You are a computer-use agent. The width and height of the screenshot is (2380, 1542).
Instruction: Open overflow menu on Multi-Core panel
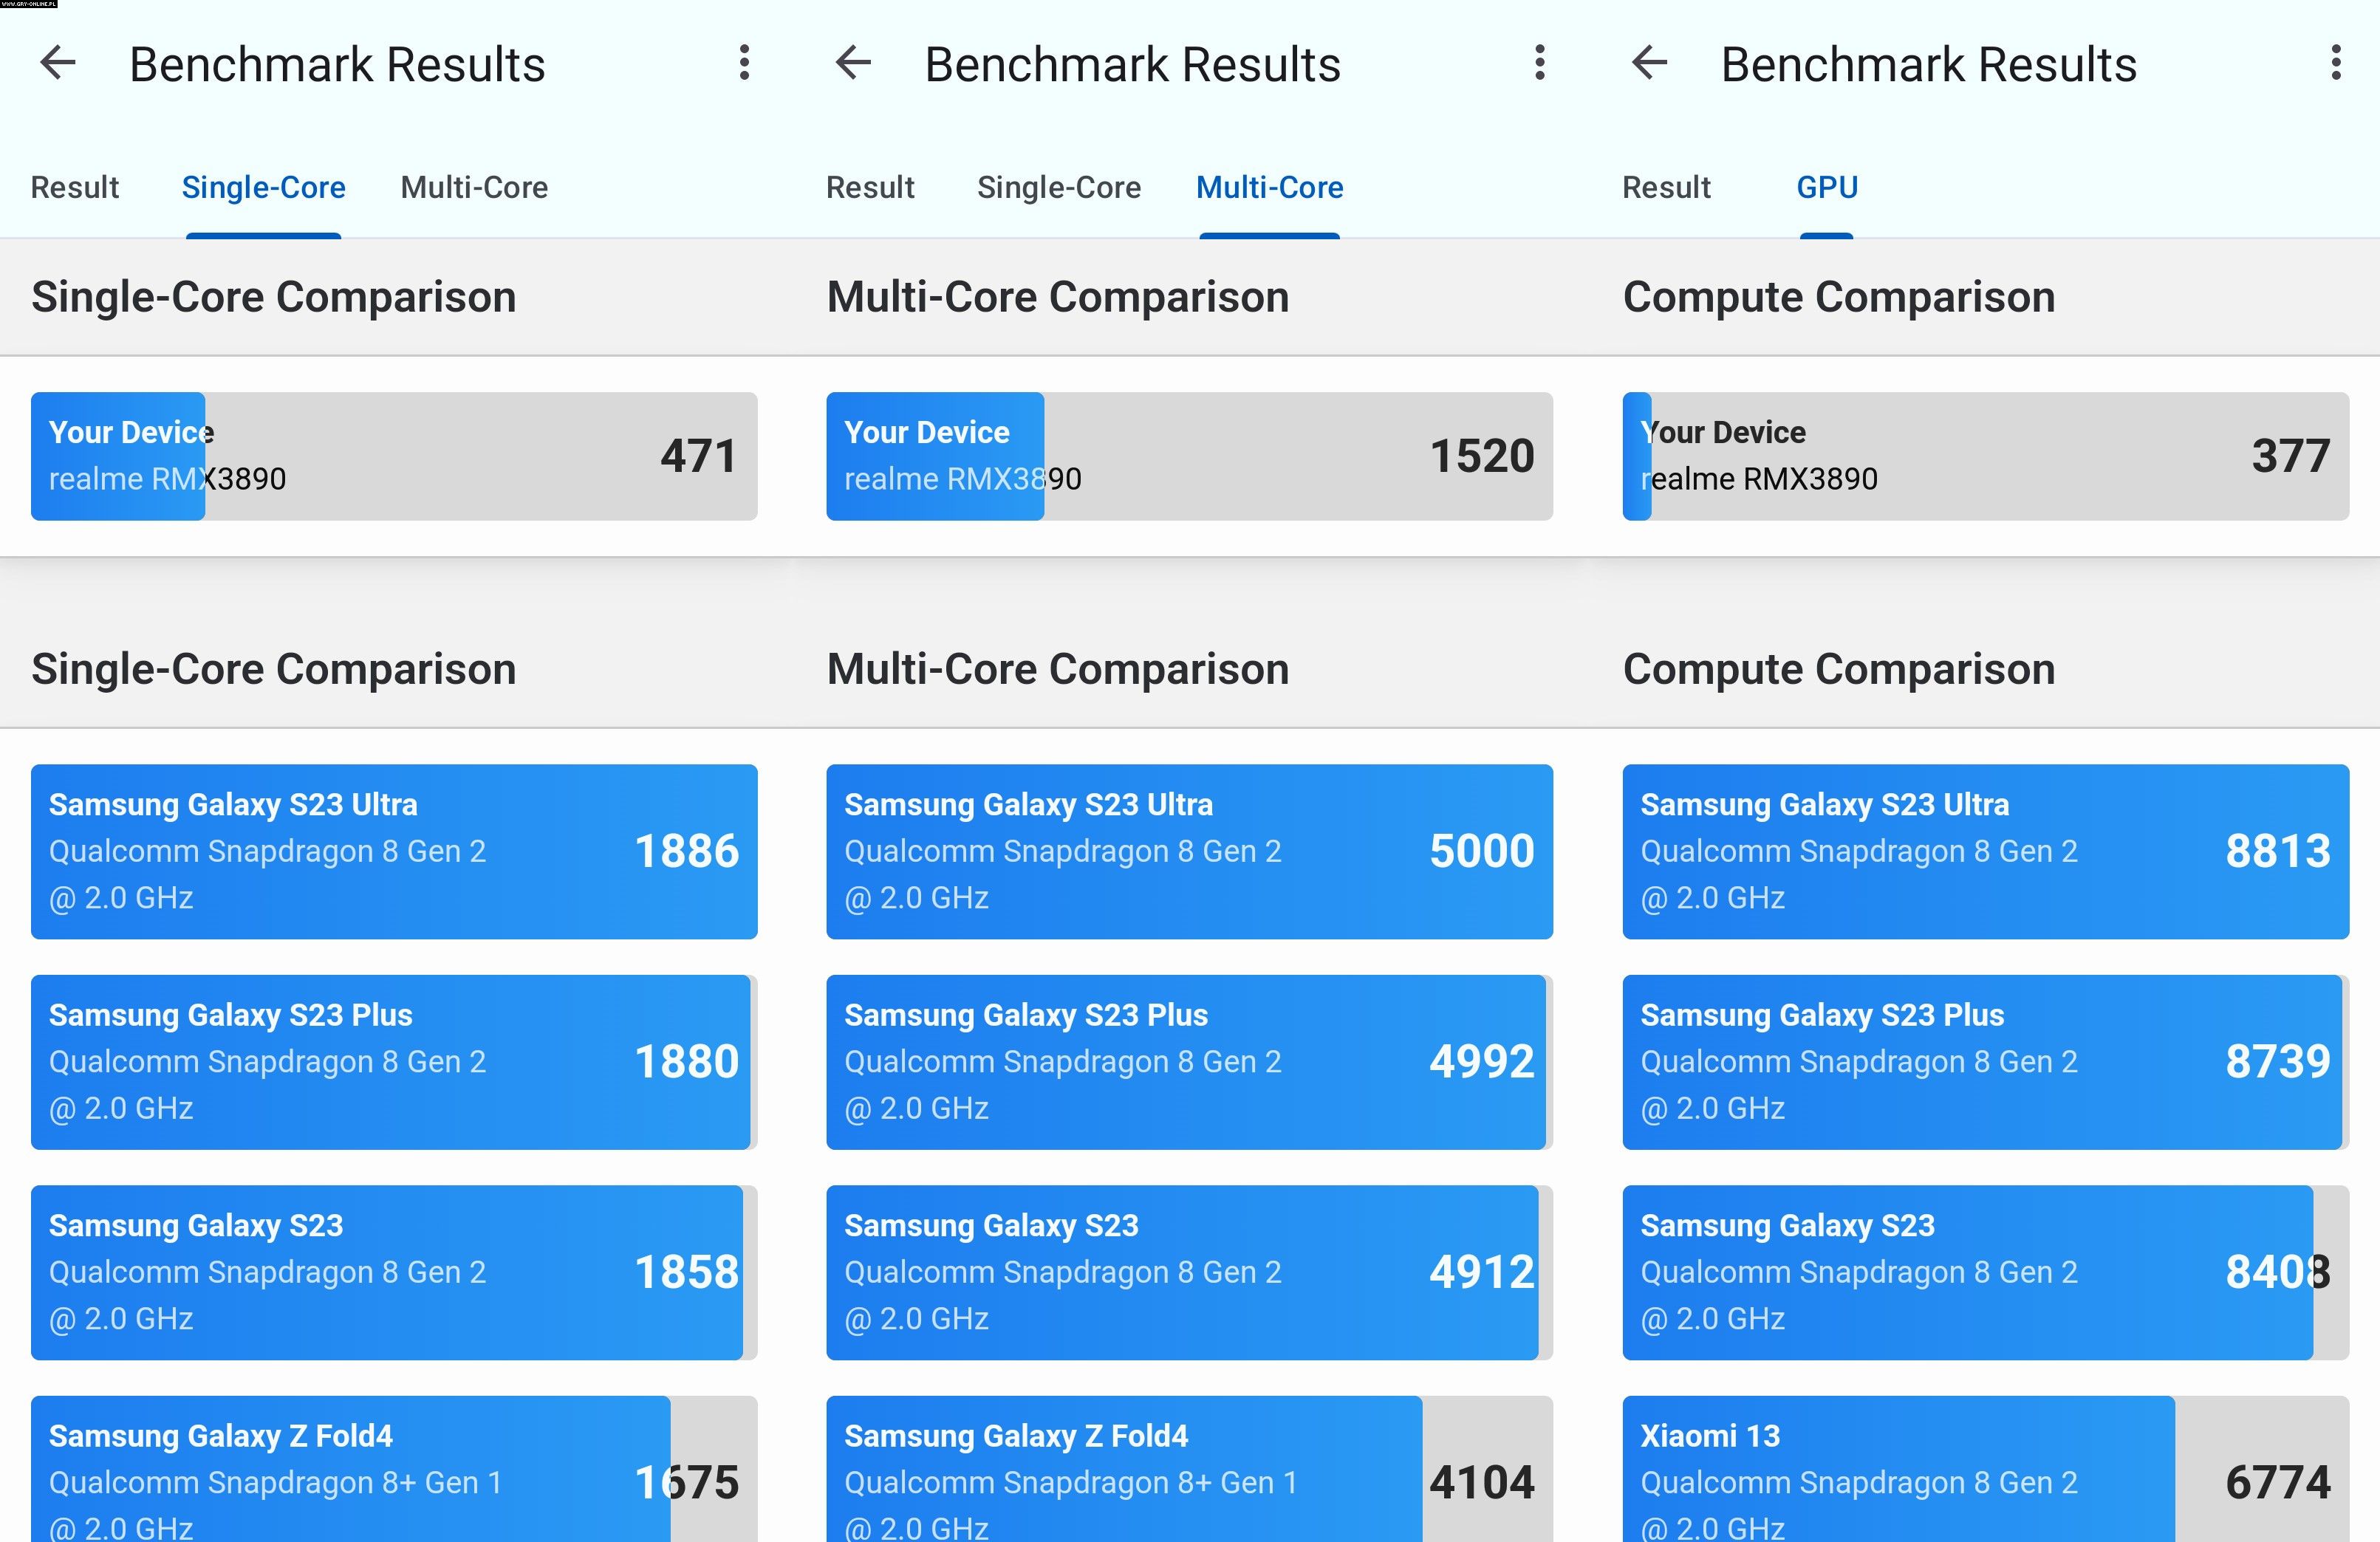1540,64
